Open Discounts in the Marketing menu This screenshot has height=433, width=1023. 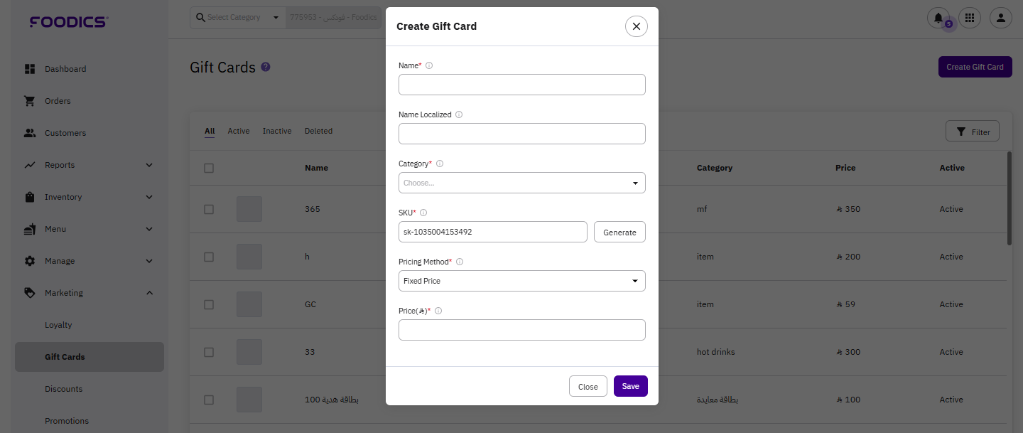click(64, 389)
